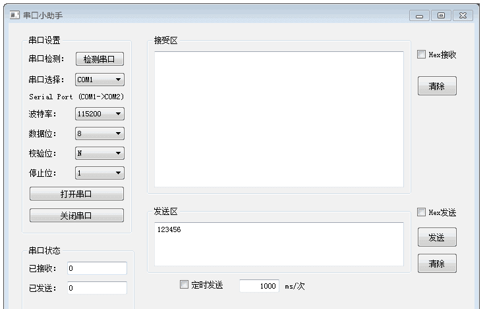
Task: Minimize the 串口小助手 window
Action: (419, 16)
